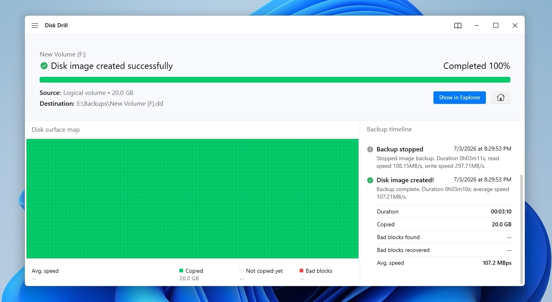Click the green completion progress bar
This screenshot has height=302, width=552.
tap(275, 80)
